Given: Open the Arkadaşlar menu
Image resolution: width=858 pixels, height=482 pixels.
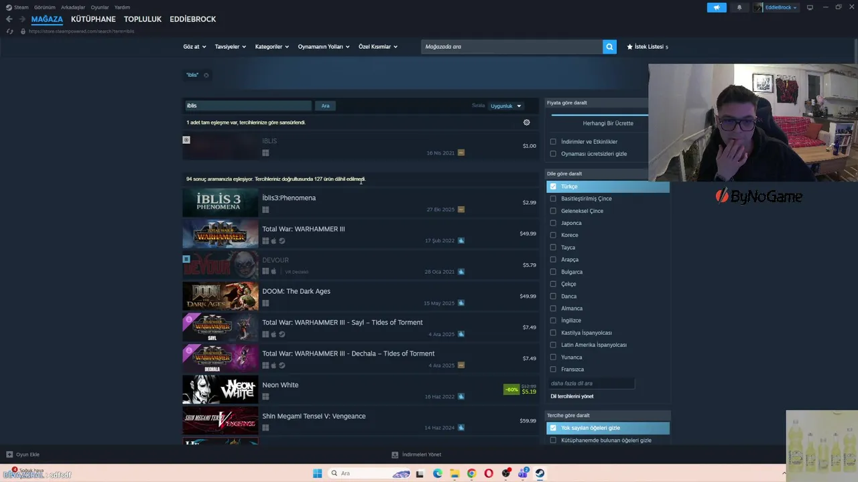Looking at the screenshot, I should pos(73,7).
